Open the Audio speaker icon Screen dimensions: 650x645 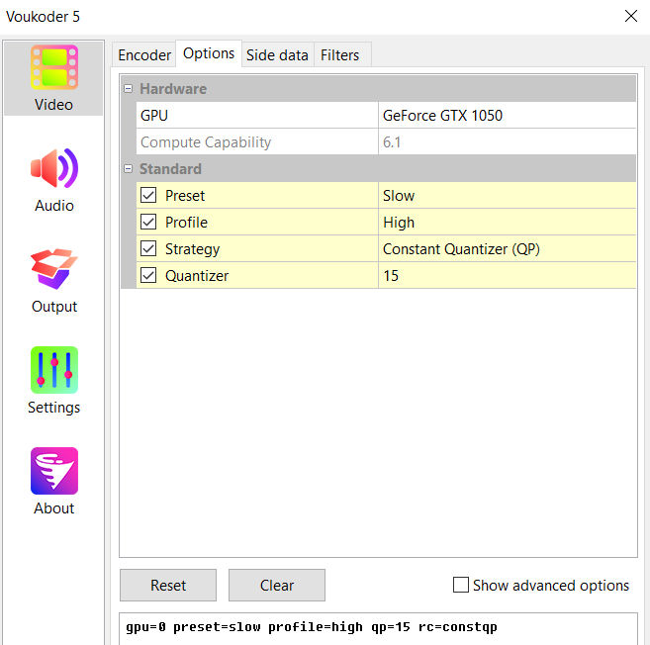[53, 169]
